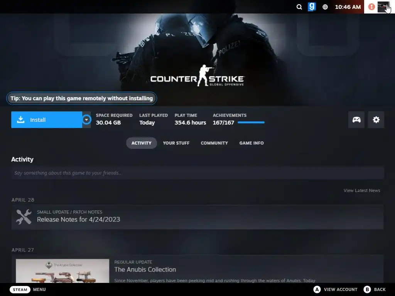The height and width of the screenshot is (296, 395).
Task: Open the user avatar in top bar
Action: [383, 7]
